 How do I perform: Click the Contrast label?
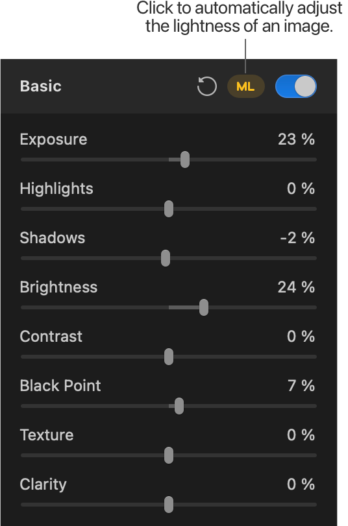pos(51,337)
